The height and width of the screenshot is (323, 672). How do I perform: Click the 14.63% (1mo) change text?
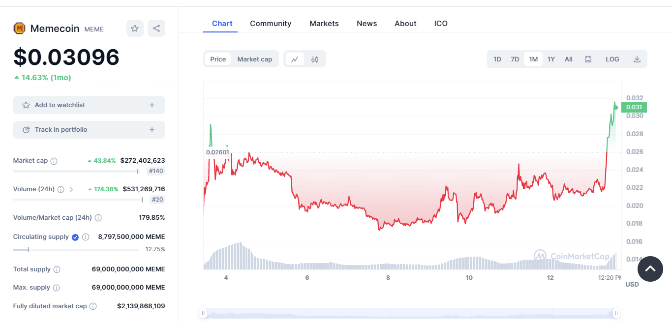(x=42, y=78)
